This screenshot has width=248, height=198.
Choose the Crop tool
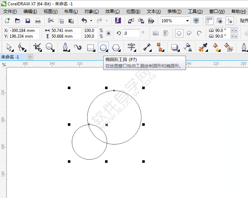pyautogui.click(x=37, y=47)
